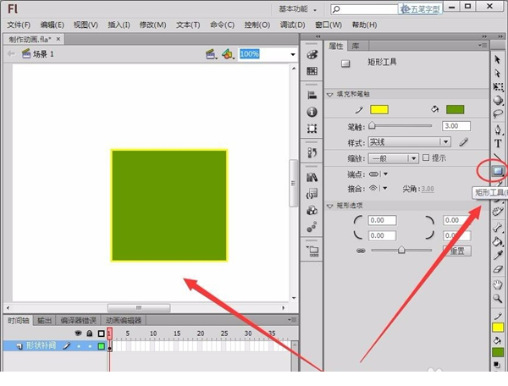Open the Motion Presets panel icon
This screenshot has width=508, height=386.
pos(312,227)
